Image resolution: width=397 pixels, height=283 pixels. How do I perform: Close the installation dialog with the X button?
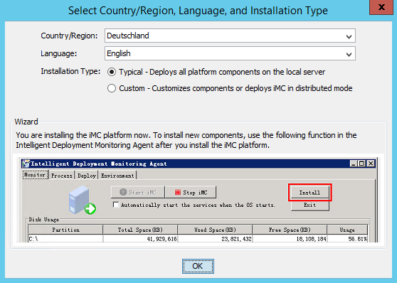[x=381, y=7]
